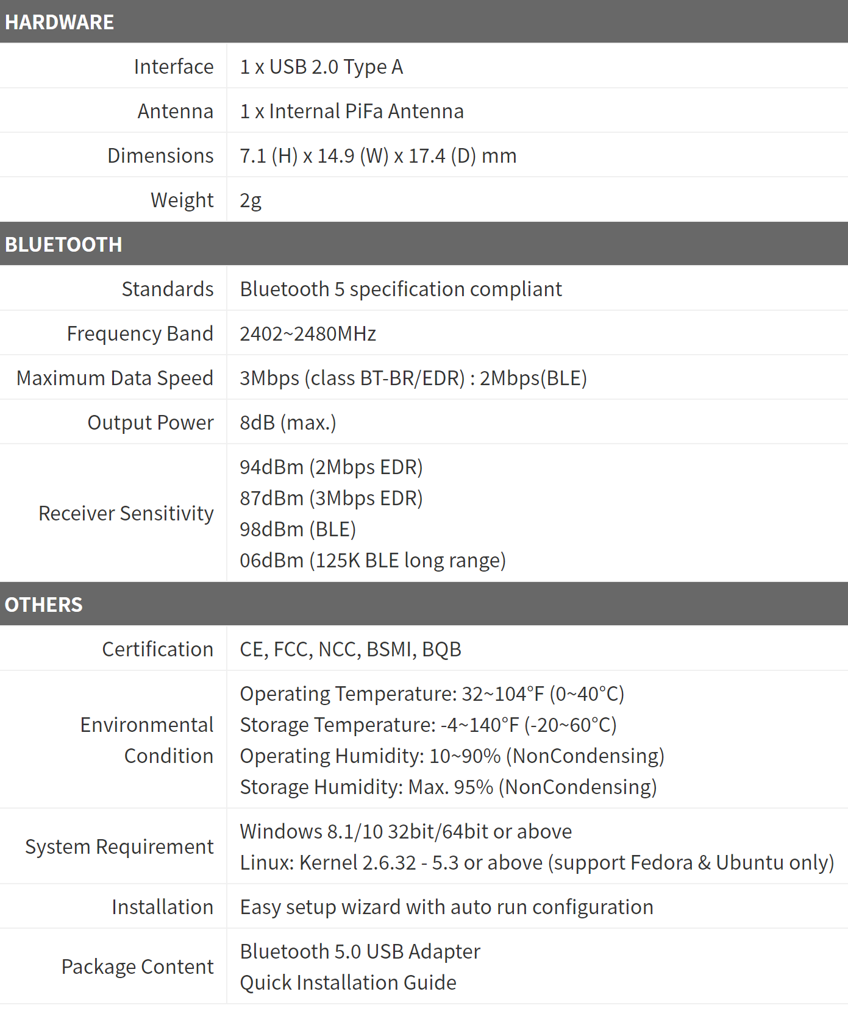Click the "98dBm (BLE)" sensitivity line
This screenshot has width=848, height=1011.
298,529
